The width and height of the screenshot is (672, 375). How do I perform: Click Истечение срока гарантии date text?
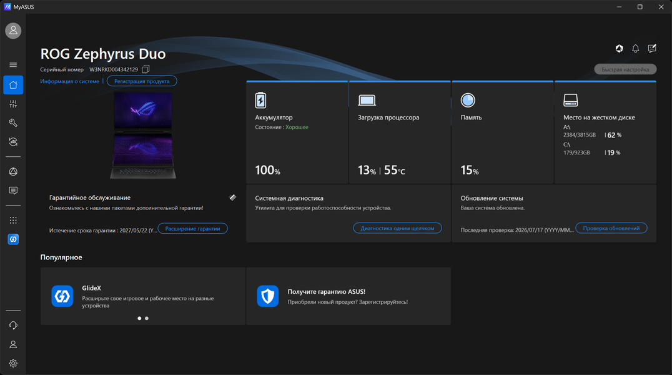103,231
